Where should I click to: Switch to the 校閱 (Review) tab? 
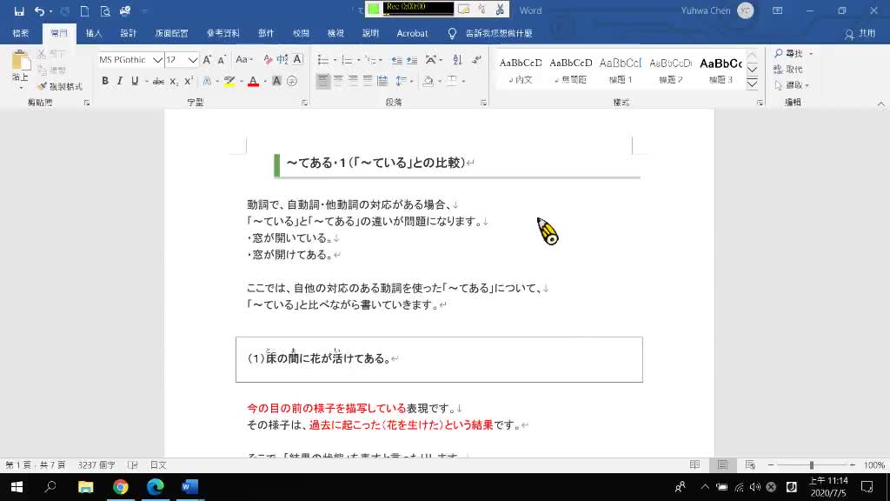(x=301, y=34)
